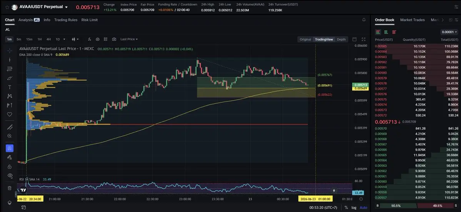Click the go to date icon
The image size is (461, 212).
click(23, 208)
